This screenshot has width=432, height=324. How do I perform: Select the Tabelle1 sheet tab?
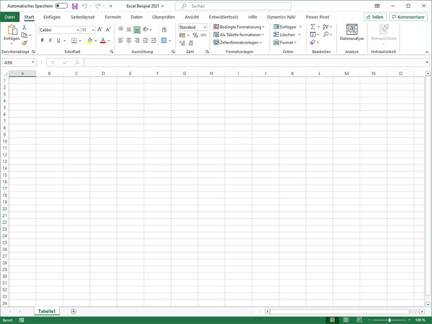tap(47, 311)
